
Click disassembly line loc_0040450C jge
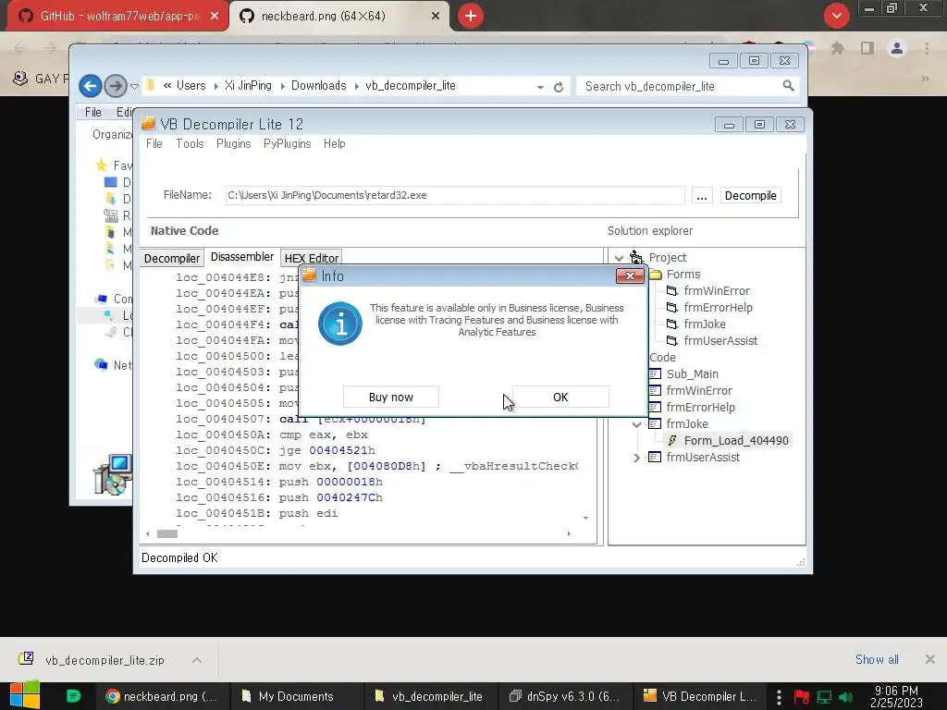click(276, 450)
